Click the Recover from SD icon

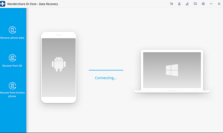click(x=12, y=58)
